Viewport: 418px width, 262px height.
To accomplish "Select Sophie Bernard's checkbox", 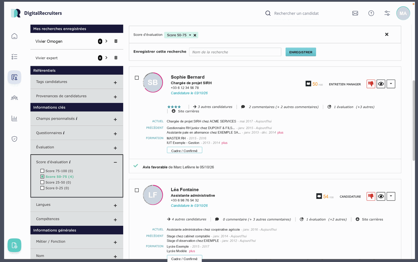I will (137, 78).
